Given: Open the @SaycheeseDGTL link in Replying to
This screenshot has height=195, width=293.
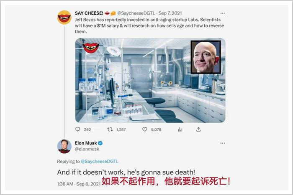Looking at the screenshot, I should pos(100,162).
